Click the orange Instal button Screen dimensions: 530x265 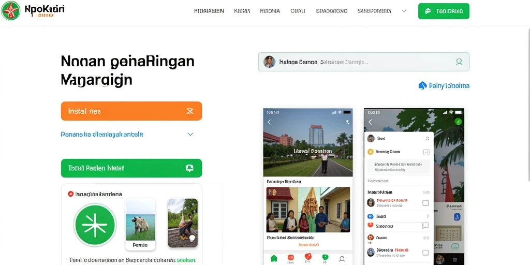(131, 111)
